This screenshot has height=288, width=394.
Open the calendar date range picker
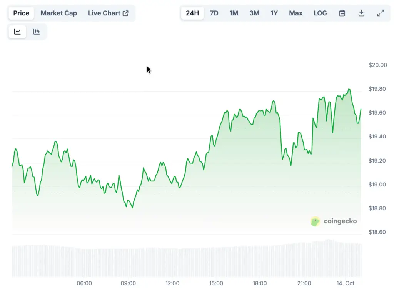tap(342, 13)
